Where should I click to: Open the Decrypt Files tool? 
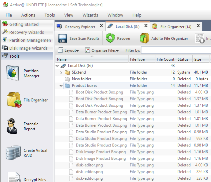tap(13, 178)
